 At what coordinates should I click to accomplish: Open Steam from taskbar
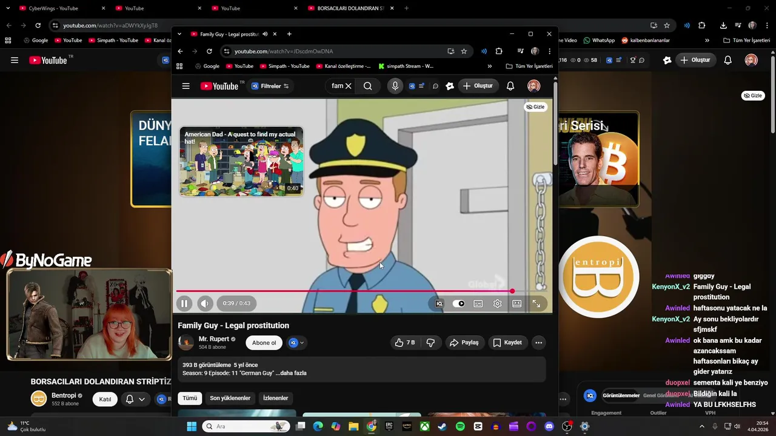pos(443,426)
